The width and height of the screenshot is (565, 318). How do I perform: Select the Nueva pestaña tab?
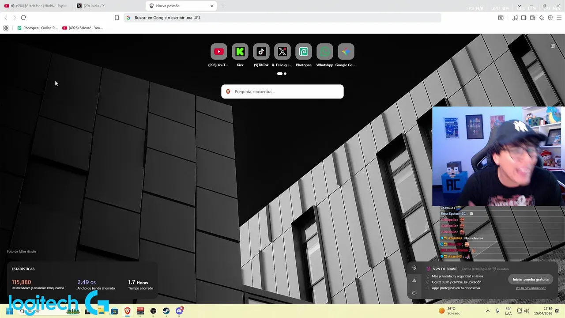tap(181, 6)
